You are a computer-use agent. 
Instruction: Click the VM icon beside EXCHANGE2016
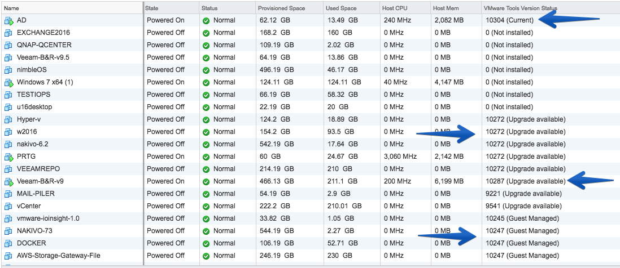pos(8,33)
